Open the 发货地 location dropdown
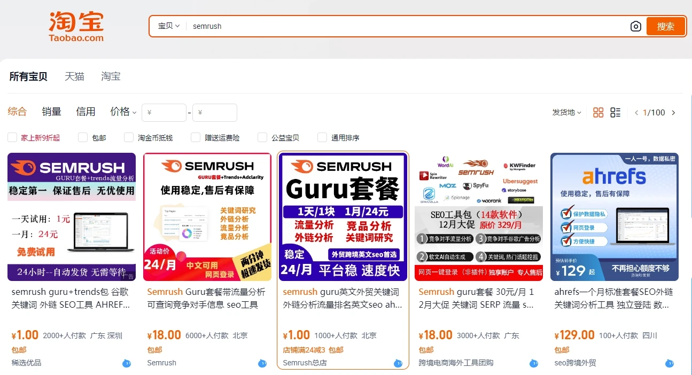Image resolution: width=692 pixels, height=375 pixels. pos(567,112)
